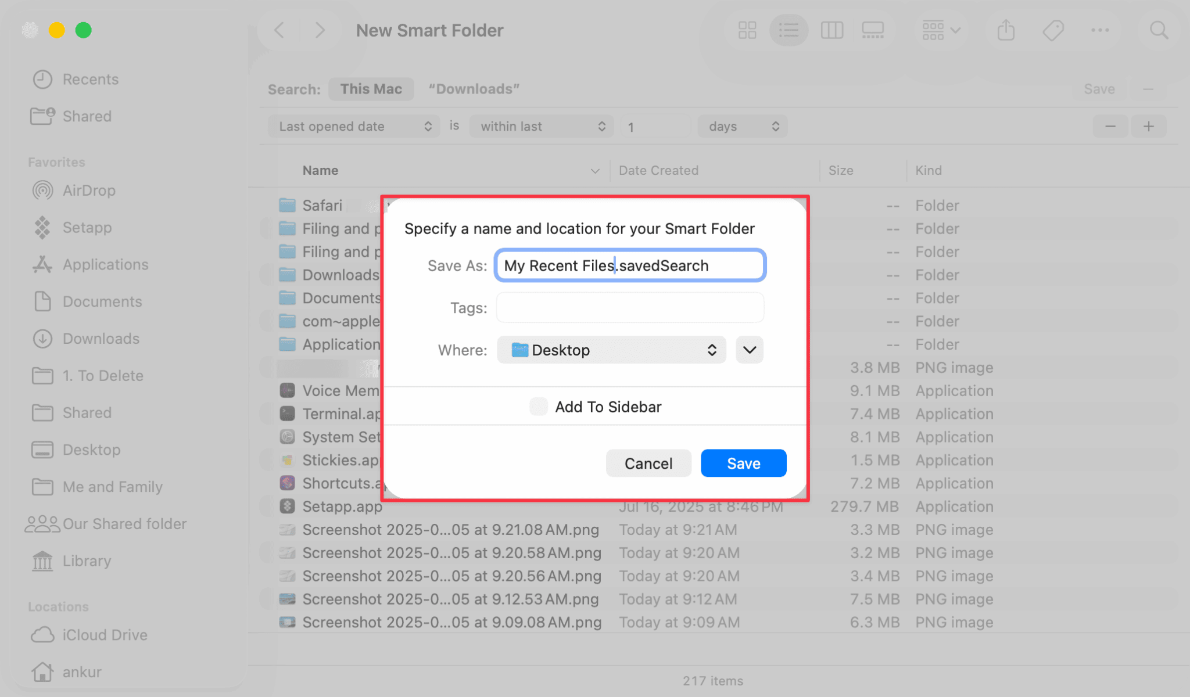This screenshot has width=1190, height=697.
Task: Enable the Add To Sidebar checkbox
Action: [x=539, y=407]
